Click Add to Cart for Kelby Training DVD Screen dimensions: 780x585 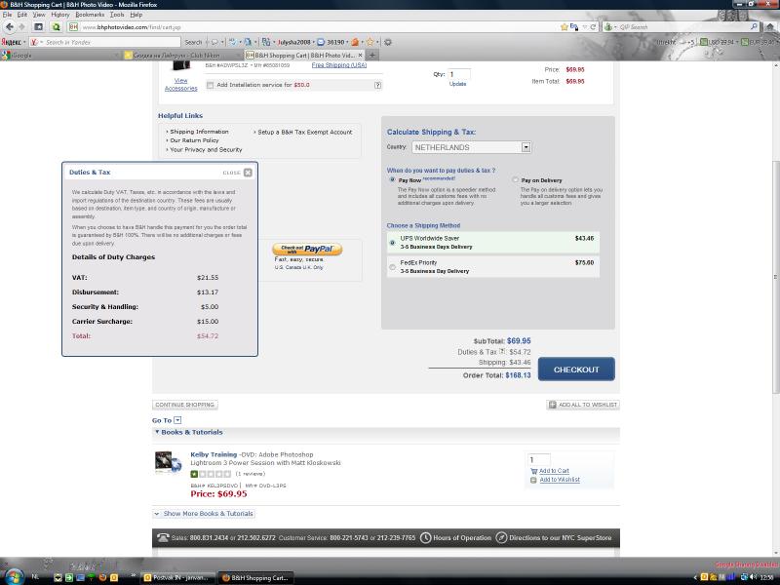(554, 471)
